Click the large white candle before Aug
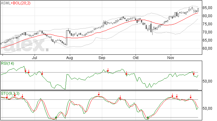The height and width of the screenshot is (121, 217). pyautogui.click(x=67, y=38)
